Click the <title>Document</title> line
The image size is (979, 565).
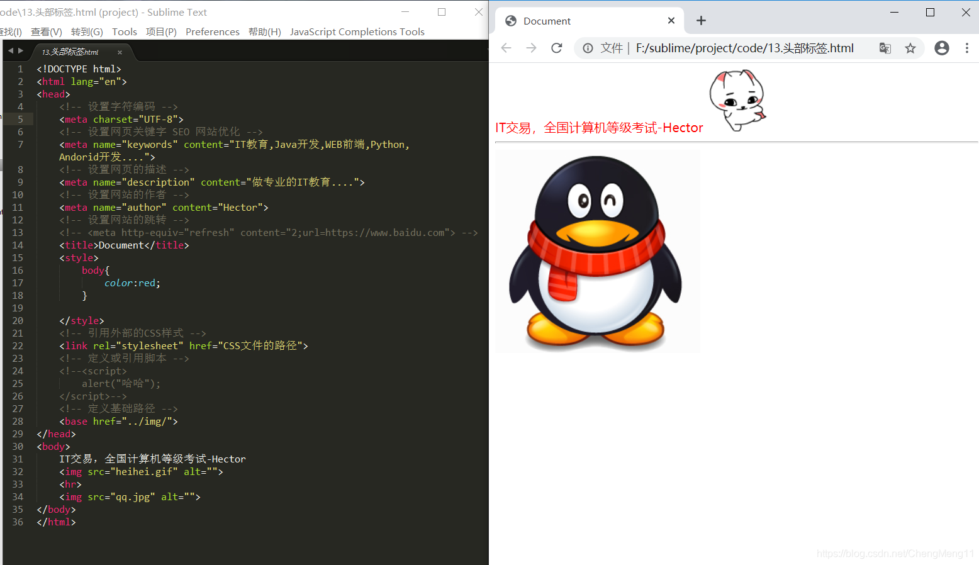click(124, 245)
